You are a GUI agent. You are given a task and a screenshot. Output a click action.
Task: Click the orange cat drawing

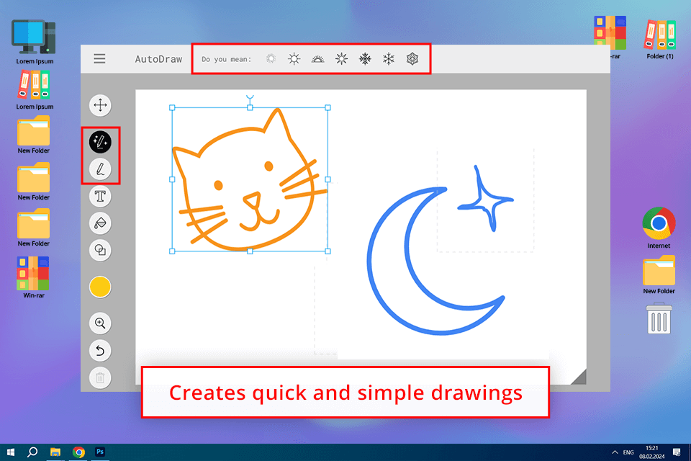coord(250,181)
